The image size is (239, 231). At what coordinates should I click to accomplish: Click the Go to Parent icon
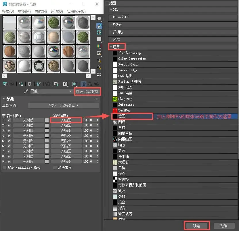(x=90, y=84)
